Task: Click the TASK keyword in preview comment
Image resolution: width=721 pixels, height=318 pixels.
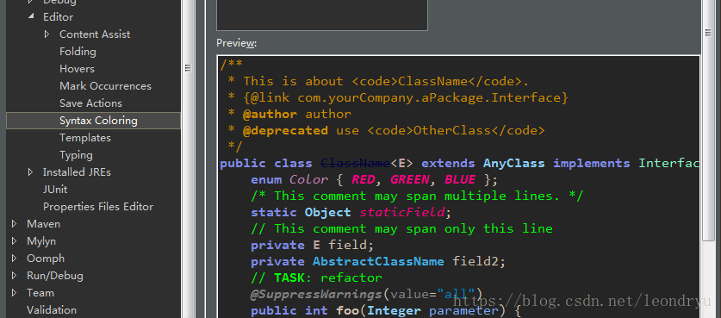Action: (x=289, y=277)
